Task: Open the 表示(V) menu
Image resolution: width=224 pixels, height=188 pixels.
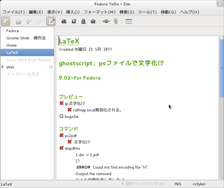Action: 55,12
